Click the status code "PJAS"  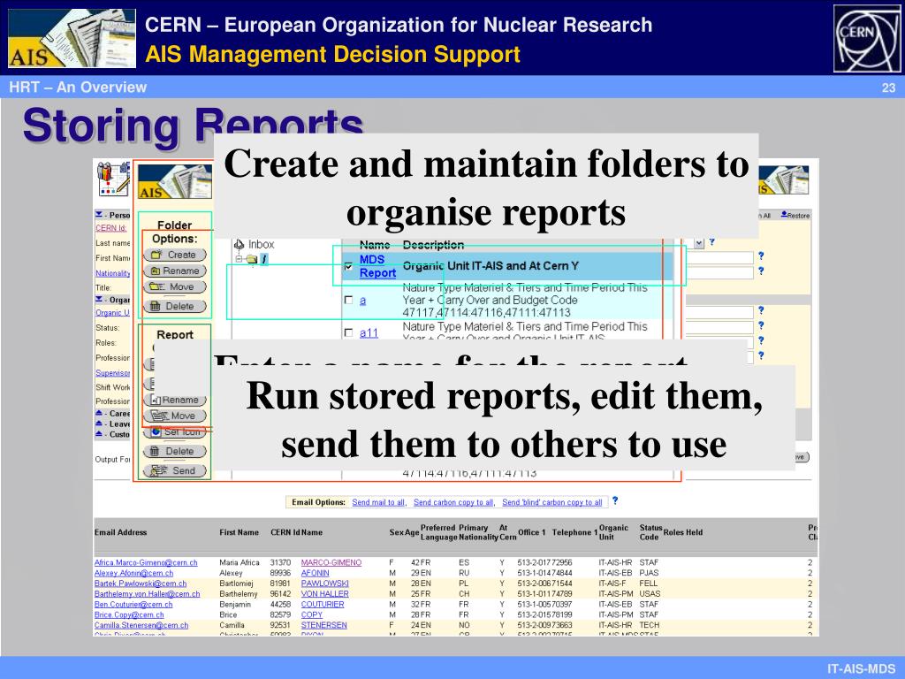pyautogui.click(x=649, y=573)
